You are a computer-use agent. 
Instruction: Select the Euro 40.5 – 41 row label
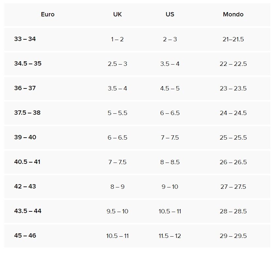(27, 162)
